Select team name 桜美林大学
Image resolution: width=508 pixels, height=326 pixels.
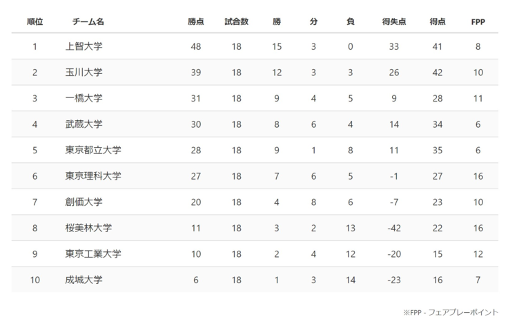(88, 228)
